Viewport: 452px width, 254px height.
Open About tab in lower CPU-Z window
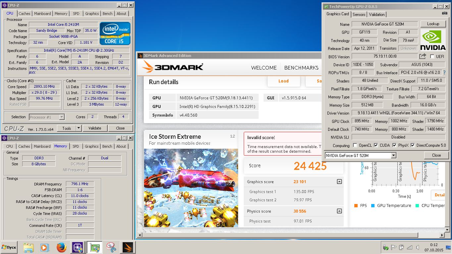pos(121,146)
